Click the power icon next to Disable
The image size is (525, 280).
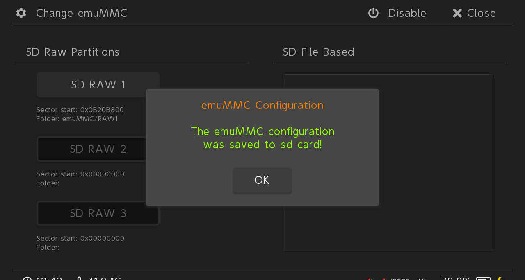[373, 13]
